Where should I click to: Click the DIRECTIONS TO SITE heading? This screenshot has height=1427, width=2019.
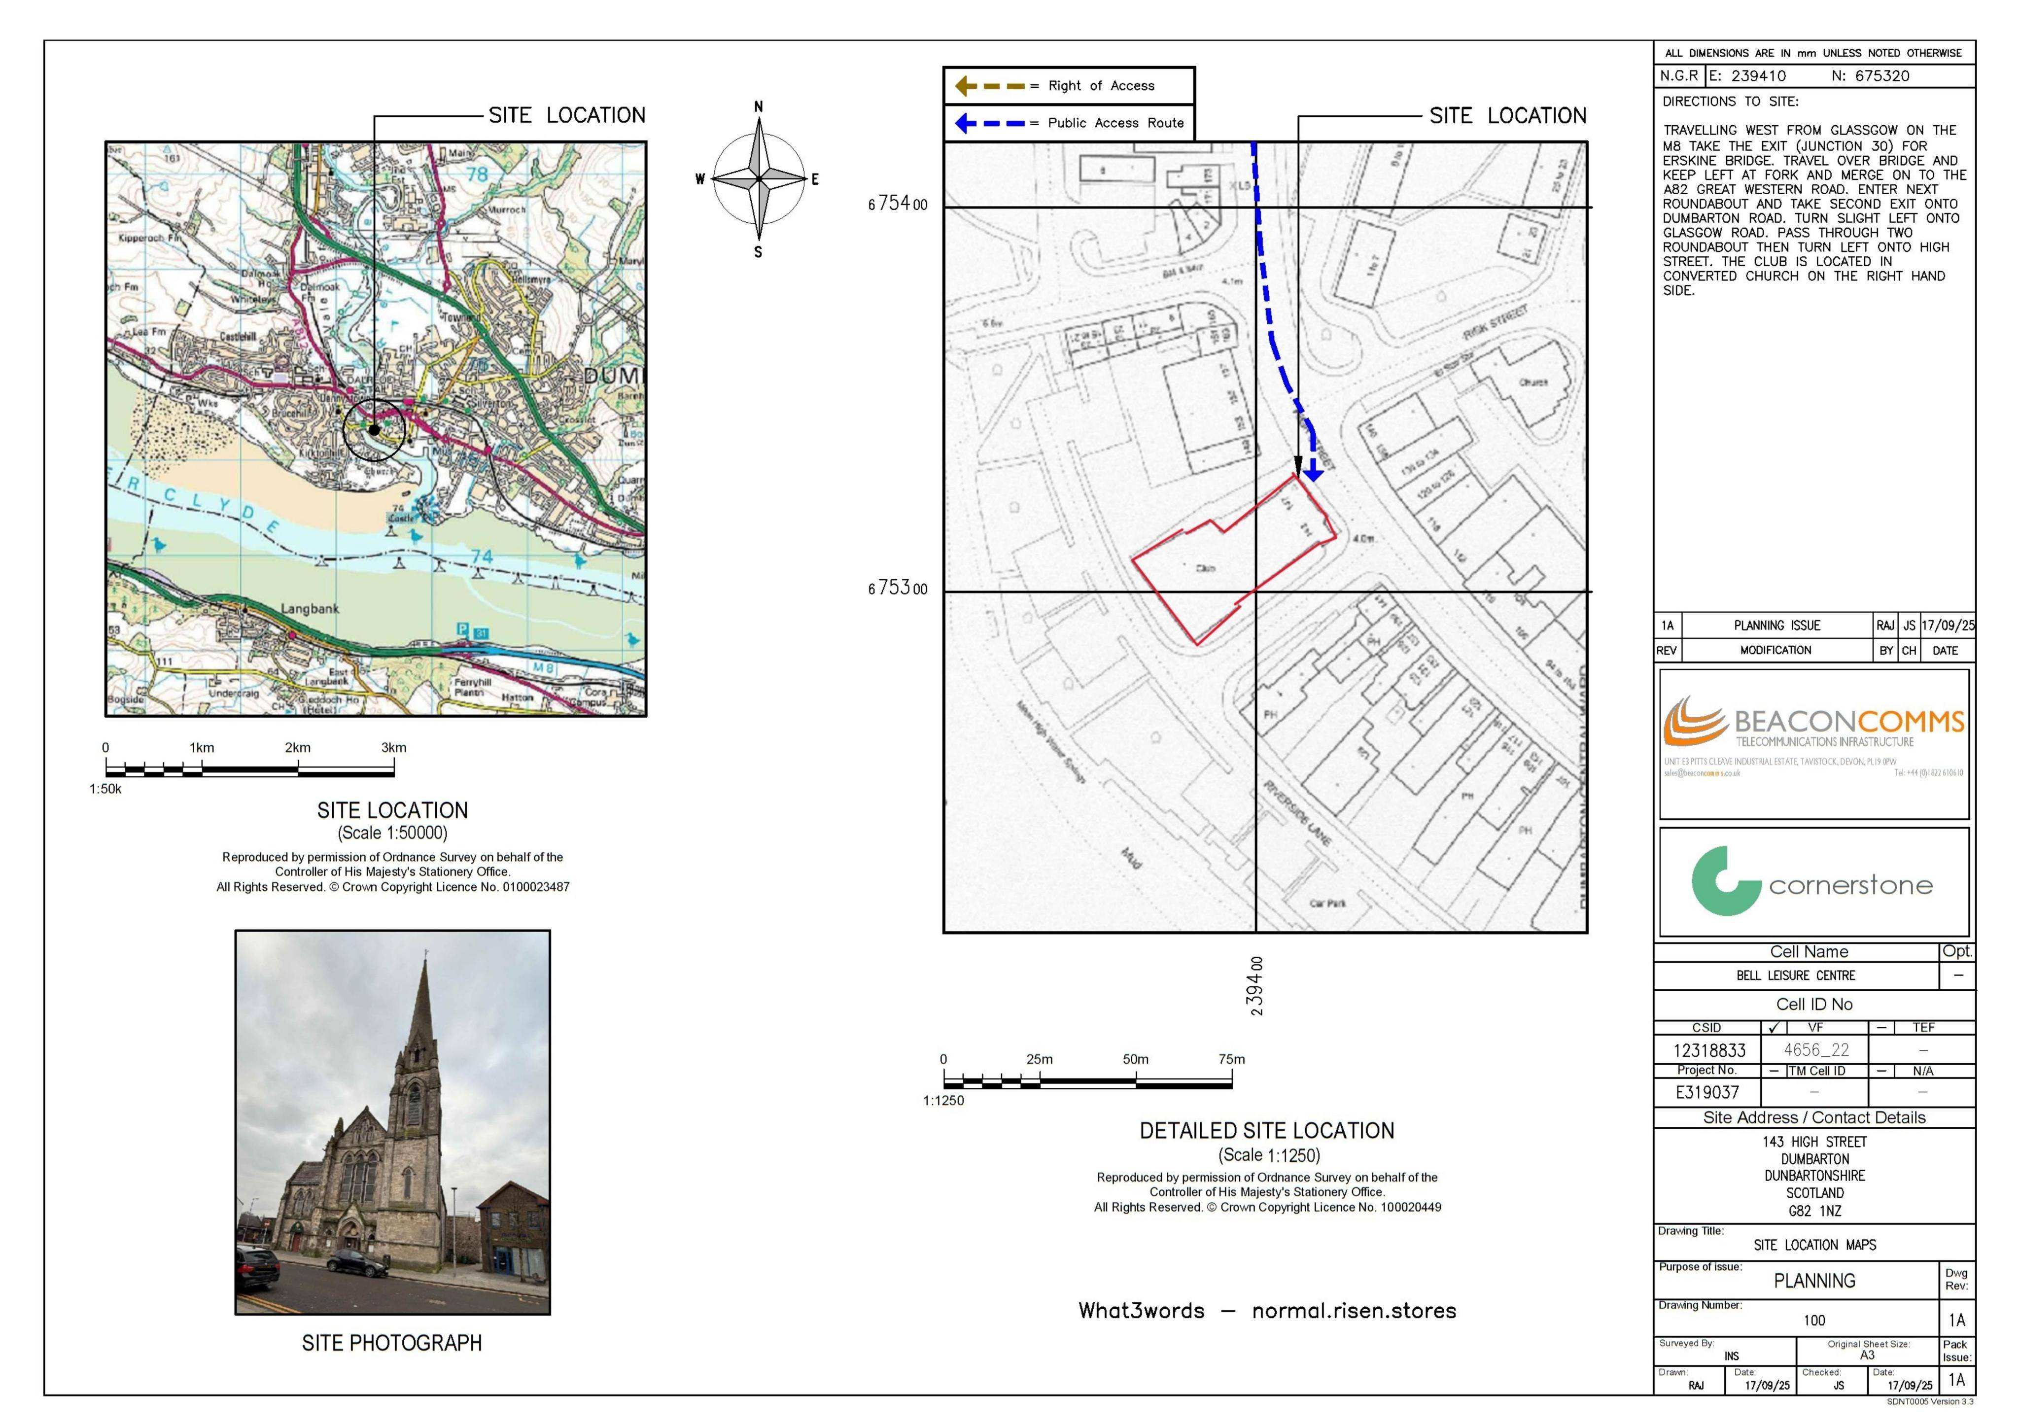[1730, 102]
